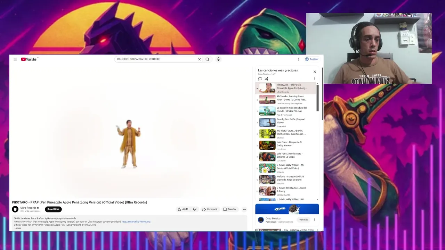This screenshot has width=445, height=250.
Task: Play La canción más pegadiza LEVAN POLKA
Action: 286,111
